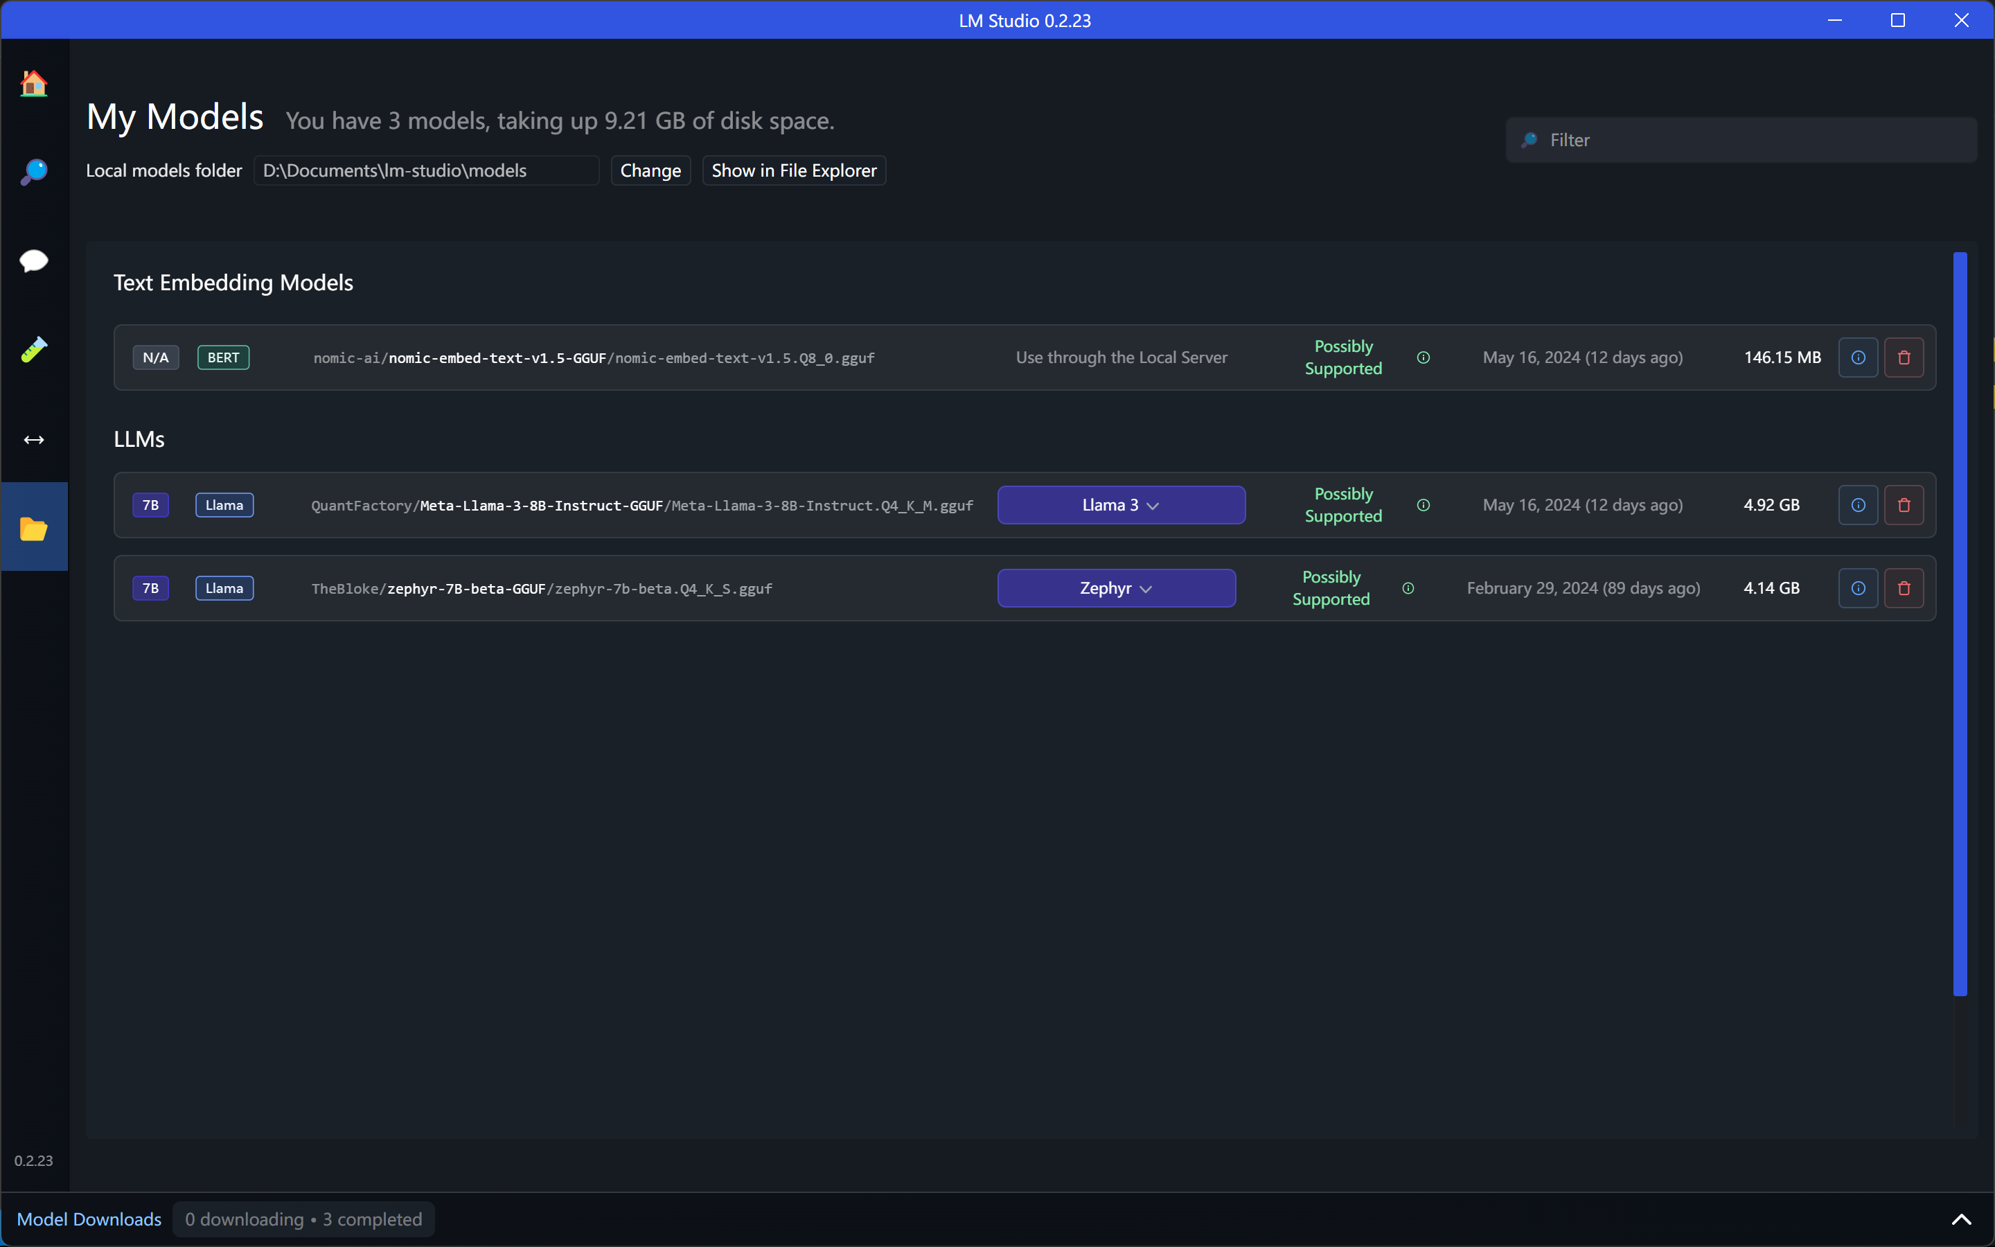This screenshot has width=1995, height=1247.
Task: Click the magnifier icon in the Filter box
Action: click(x=1529, y=140)
